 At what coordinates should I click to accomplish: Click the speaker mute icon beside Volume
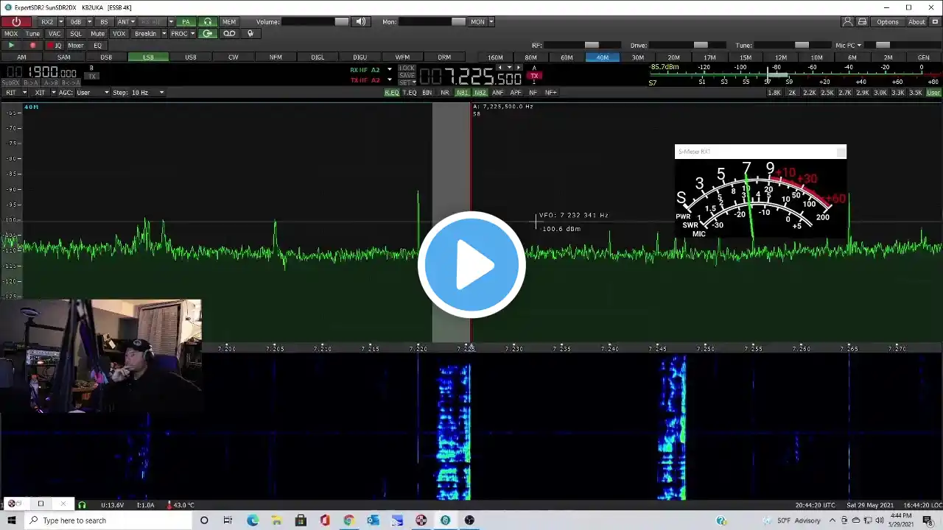361,22
